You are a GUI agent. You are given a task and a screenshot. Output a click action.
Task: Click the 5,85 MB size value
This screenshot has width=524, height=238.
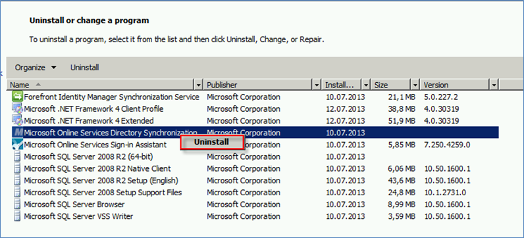coord(402,145)
